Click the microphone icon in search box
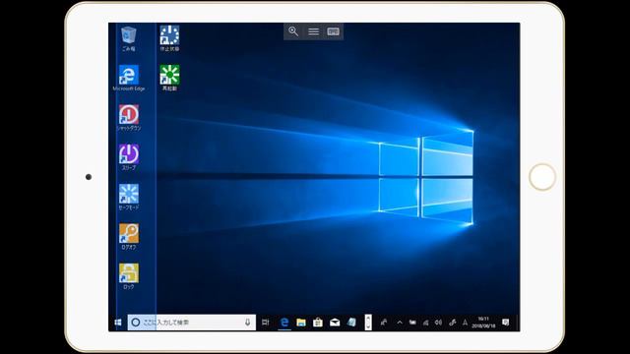Viewport: 630px width, 354px height. click(247, 323)
